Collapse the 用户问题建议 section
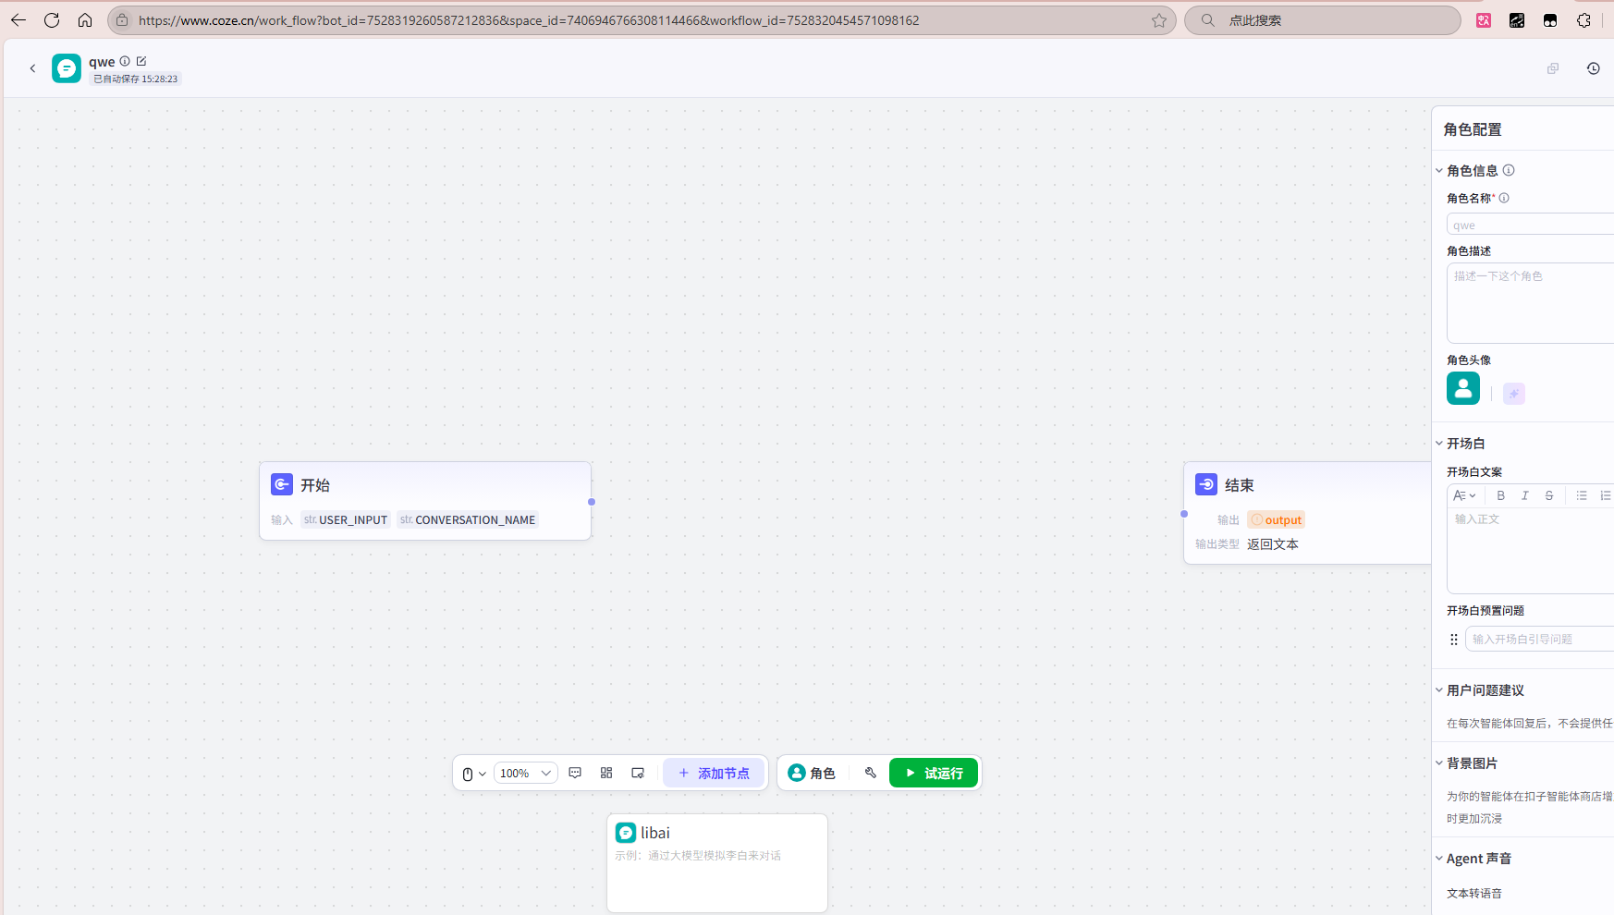Screen dimensions: 1614x915 tap(1439, 690)
